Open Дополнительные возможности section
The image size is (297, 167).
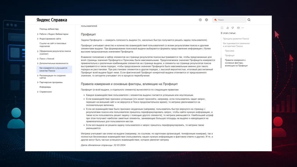[54, 63]
